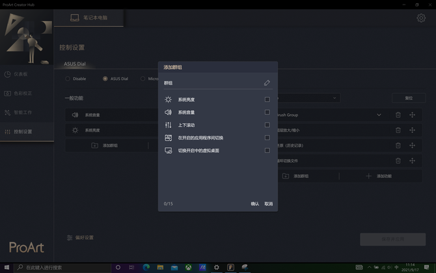Enable the 切换开启中的虚拟桌面 checkbox

point(267,151)
